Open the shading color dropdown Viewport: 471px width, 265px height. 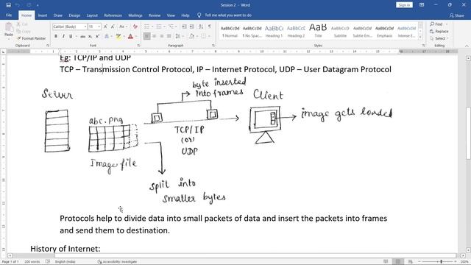tap(196, 36)
